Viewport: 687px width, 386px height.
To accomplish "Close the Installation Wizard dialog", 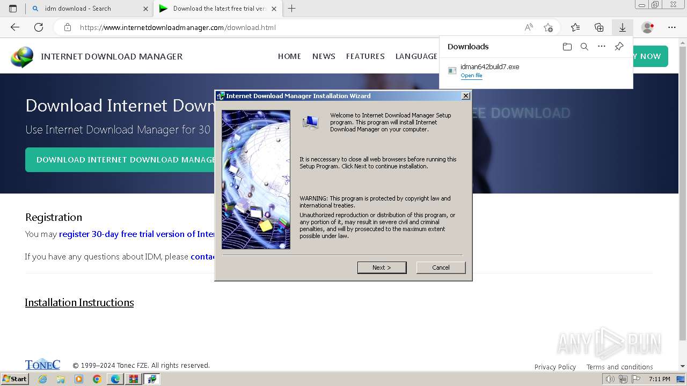I will [x=466, y=95].
